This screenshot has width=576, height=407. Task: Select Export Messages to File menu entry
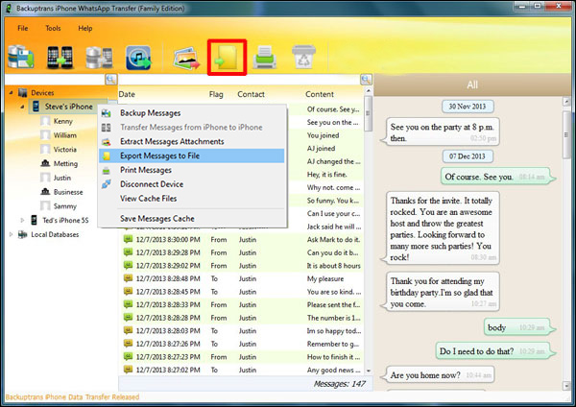point(159,156)
